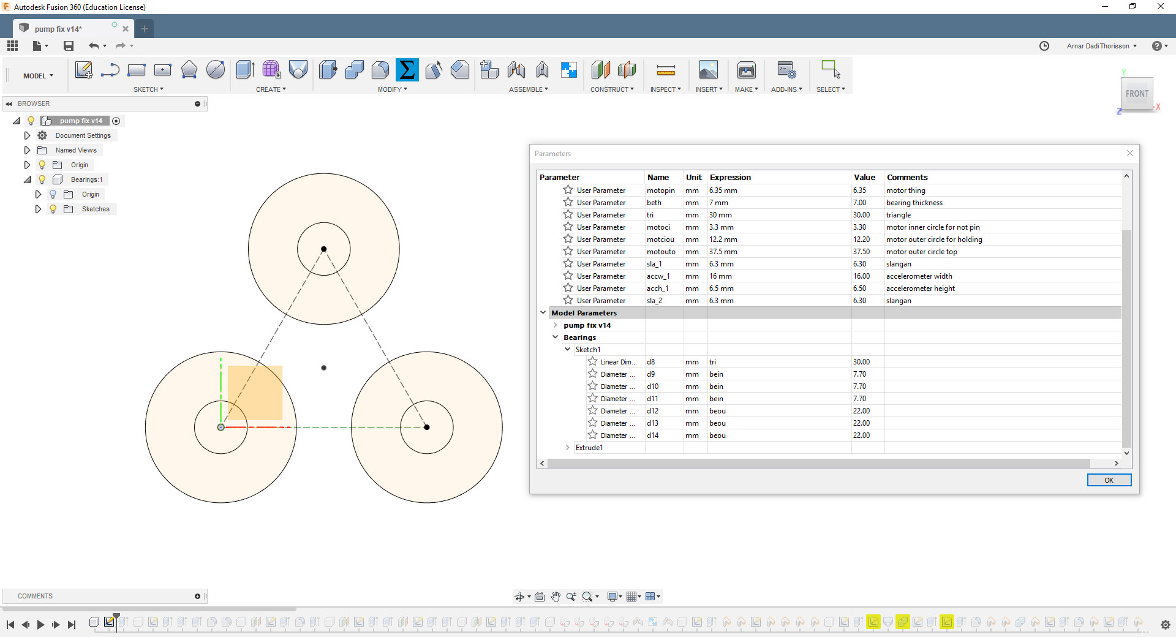Favorite the motopin user parameter star
The image size is (1176, 637).
click(x=568, y=190)
